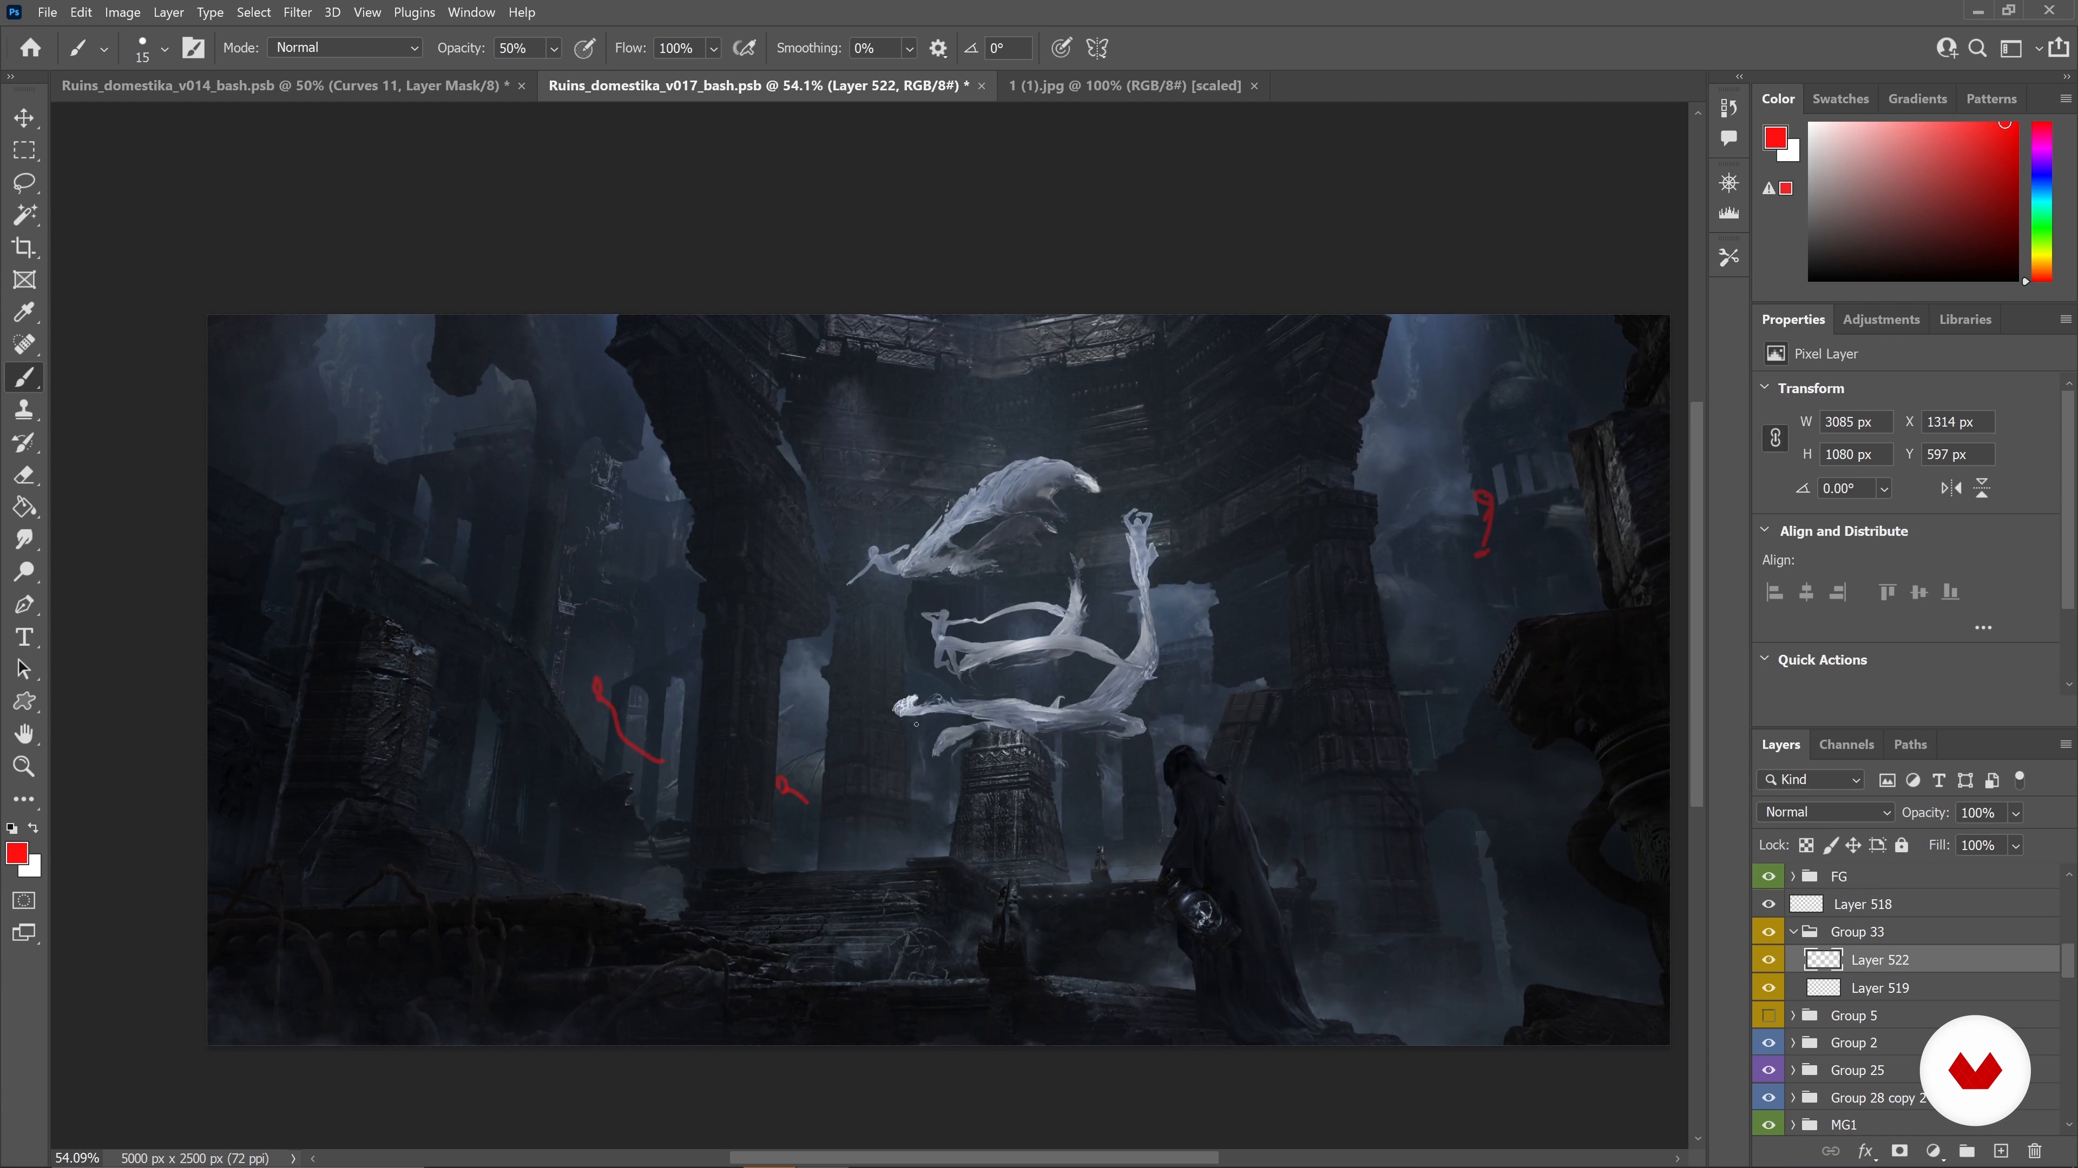Toggle visibility of Group 2

[1768, 1043]
